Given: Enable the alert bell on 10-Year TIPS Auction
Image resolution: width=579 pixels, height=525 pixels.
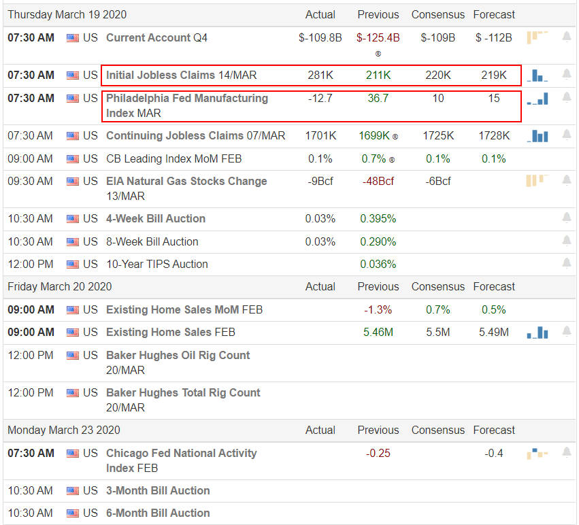Looking at the screenshot, I should (x=567, y=264).
